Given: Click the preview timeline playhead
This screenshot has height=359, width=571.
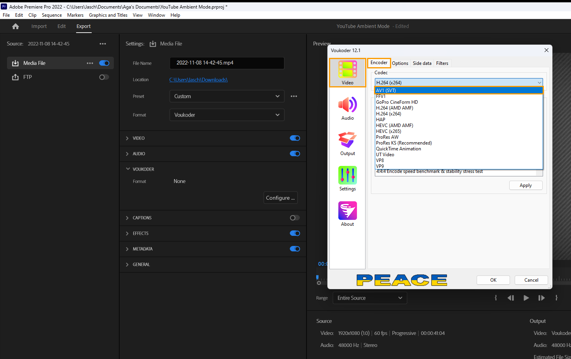Looking at the screenshot, I should coord(317,277).
